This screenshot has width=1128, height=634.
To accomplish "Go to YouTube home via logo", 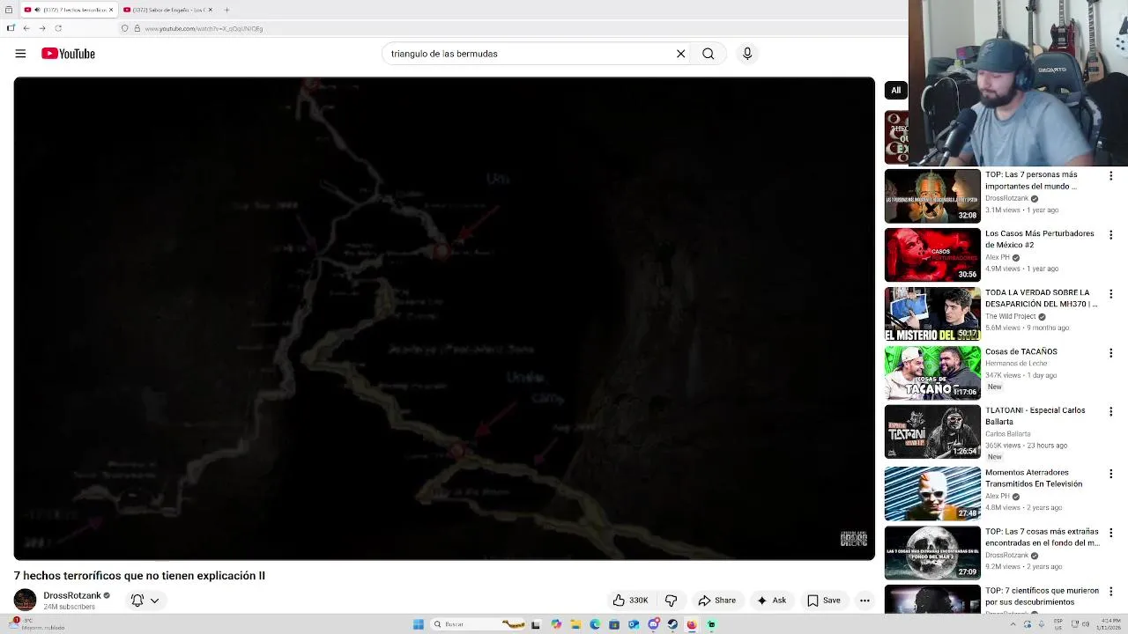I will tap(68, 54).
